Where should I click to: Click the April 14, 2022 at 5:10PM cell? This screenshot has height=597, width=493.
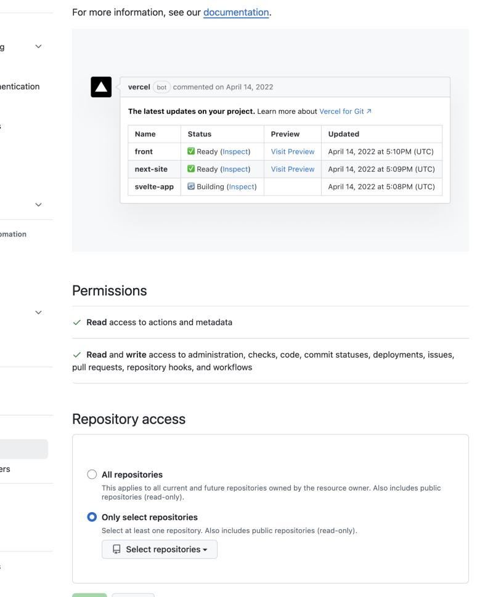tap(381, 151)
